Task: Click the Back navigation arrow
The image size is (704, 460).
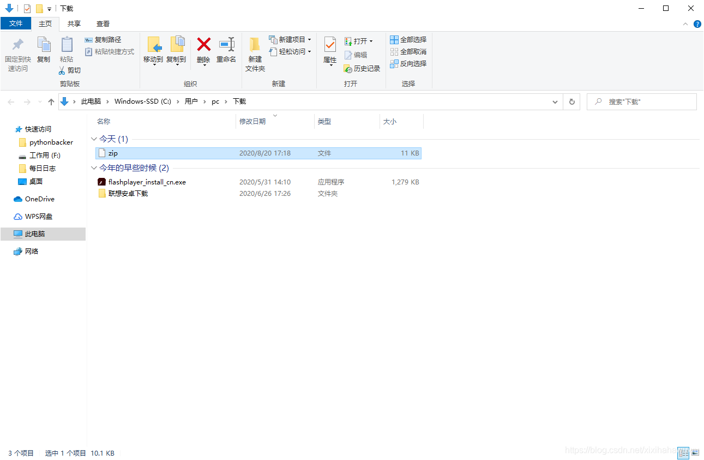Action: tap(11, 102)
